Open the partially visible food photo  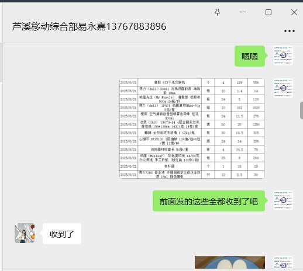230,262
